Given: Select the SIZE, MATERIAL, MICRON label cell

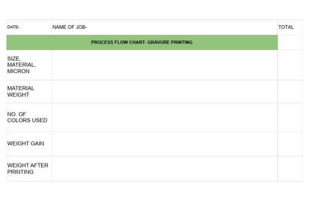Looking at the screenshot, I should (x=29, y=65).
